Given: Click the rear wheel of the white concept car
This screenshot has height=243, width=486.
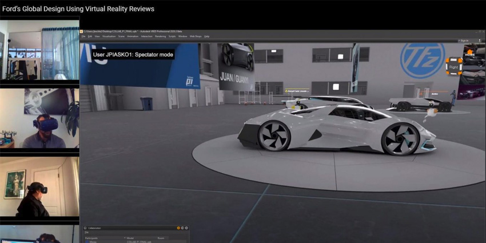Looking at the screenshot, I should coord(274,136).
